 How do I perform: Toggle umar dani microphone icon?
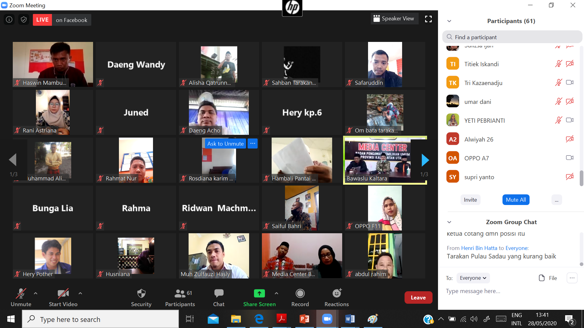[x=558, y=101]
